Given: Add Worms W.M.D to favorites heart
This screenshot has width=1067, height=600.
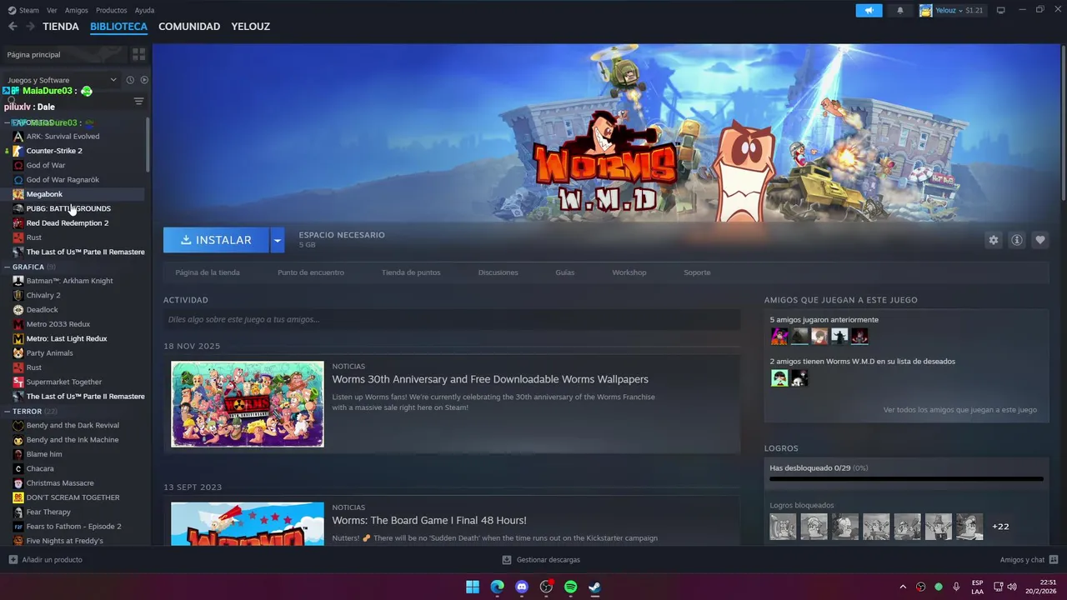Looking at the screenshot, I should 1040,240.
